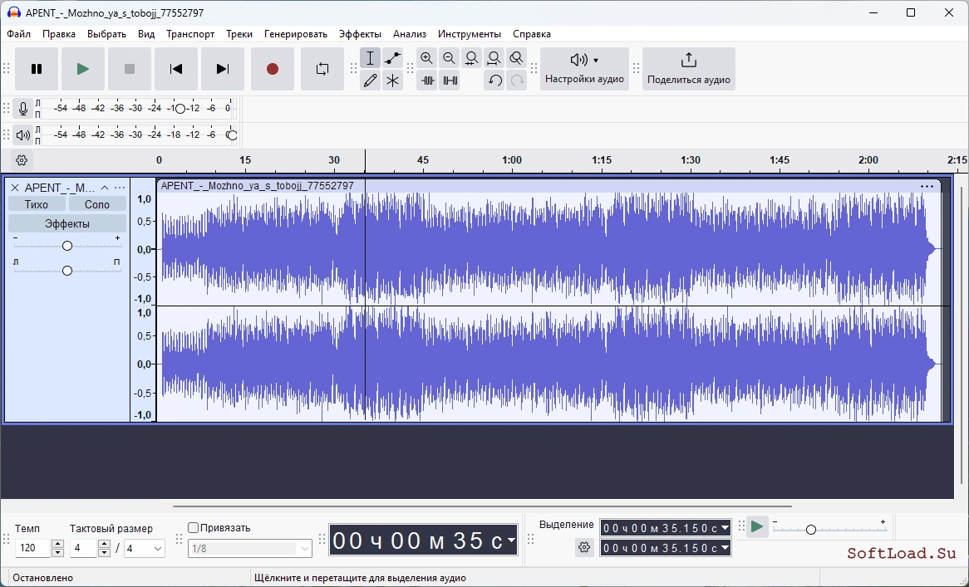Open the Генерировать menu

[x=295, y=34]
